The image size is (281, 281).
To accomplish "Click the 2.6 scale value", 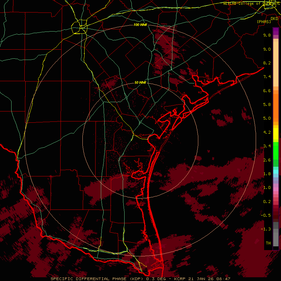I will tap(267, 160).
